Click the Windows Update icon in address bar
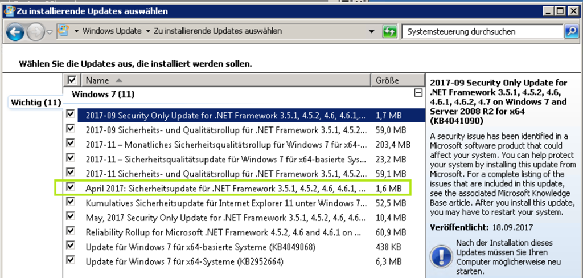The width and height of the screenshot is (583, 278). [64, 31]
